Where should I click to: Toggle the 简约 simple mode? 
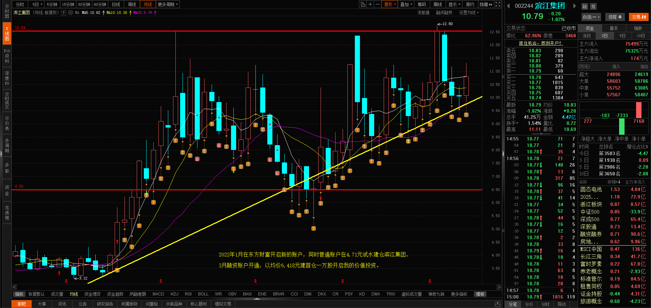coord(470,4)
